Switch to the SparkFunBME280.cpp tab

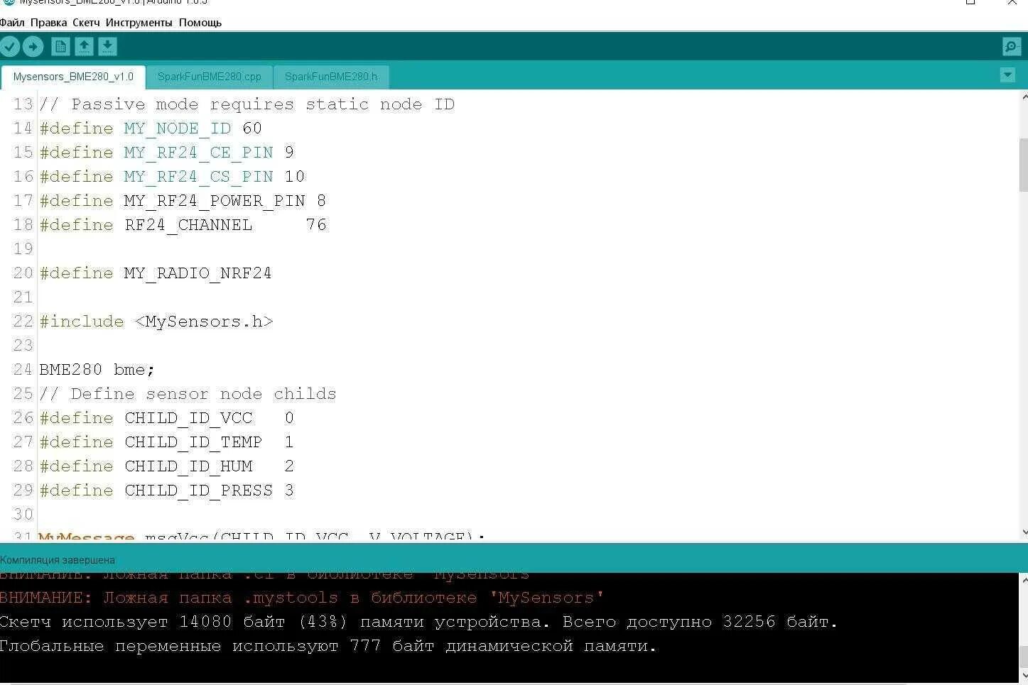tap(210, 77)
